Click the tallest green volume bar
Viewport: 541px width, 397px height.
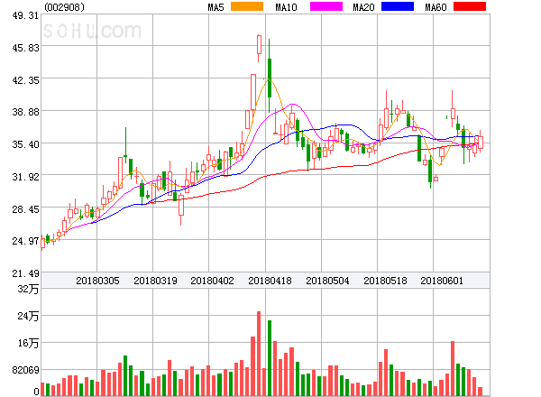click(x=270, y=358)
